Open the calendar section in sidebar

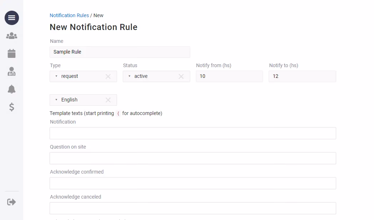[11, 53]
